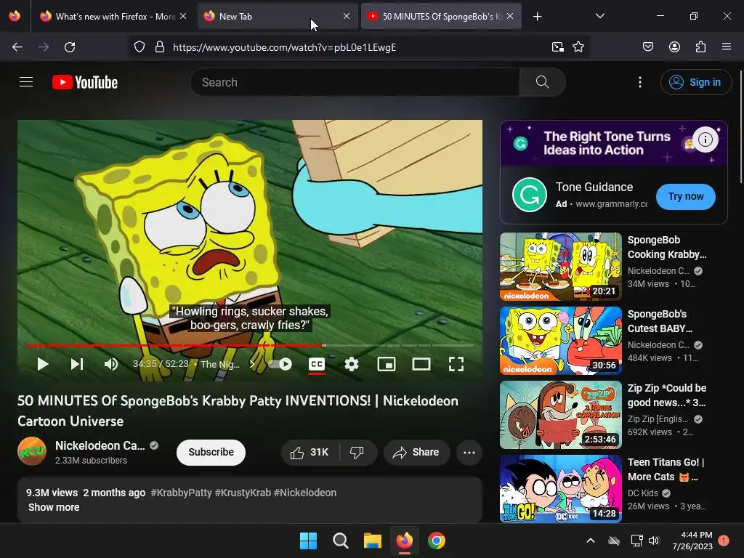
Task: Open a new browser tab
Action: click(537, 17)
